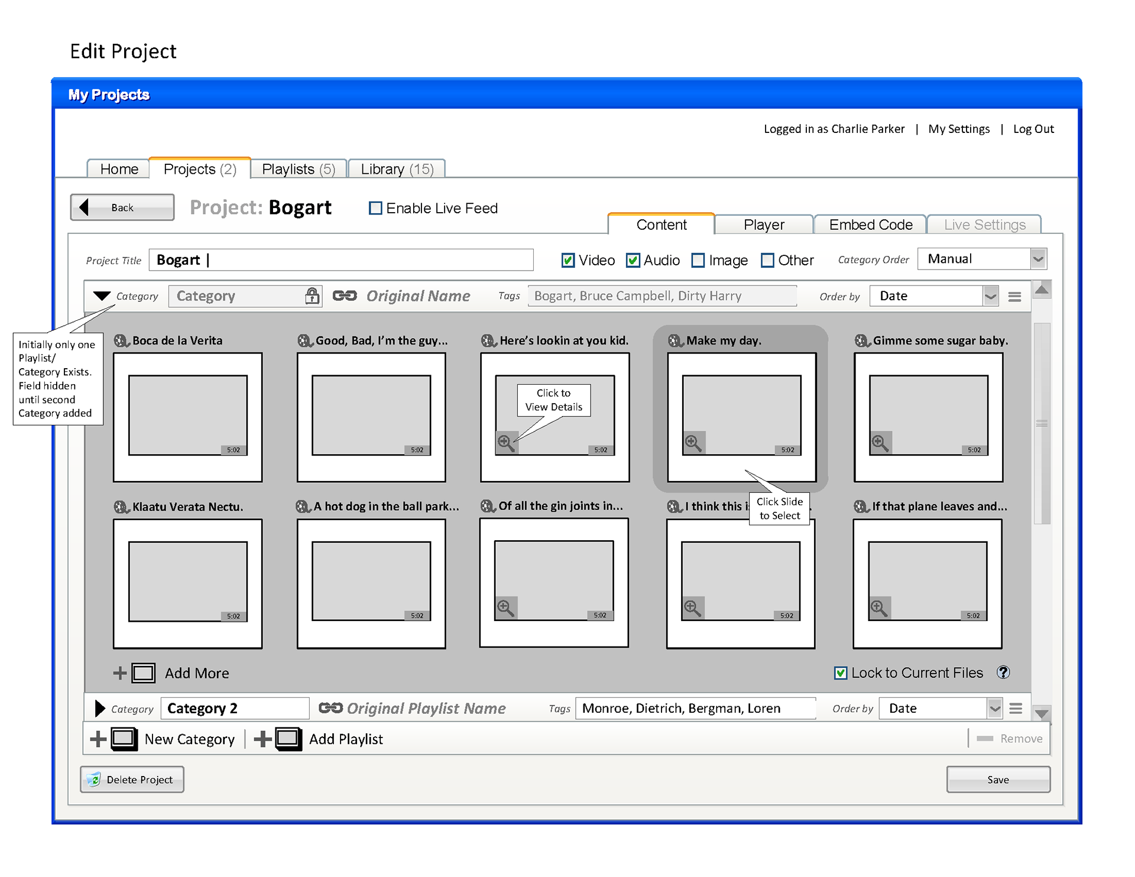Enable the Live Feed checkbox

[x=375, y=209]
